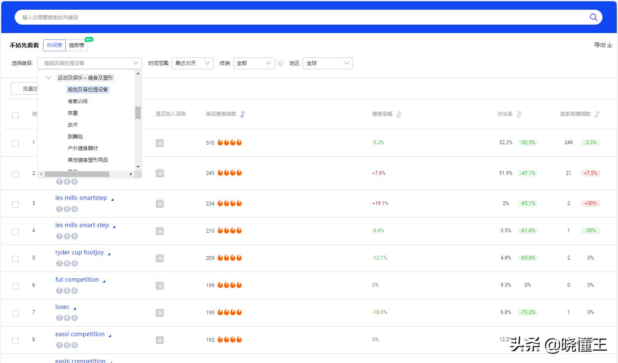Viewport: 618px width, 363px height.
Task: Tick the checkbox for row 3
Action: 15,204
